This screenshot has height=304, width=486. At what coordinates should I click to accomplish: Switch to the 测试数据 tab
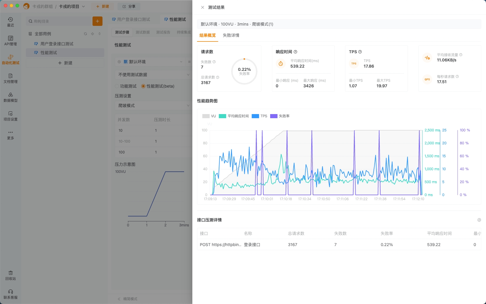click(143, 32)
